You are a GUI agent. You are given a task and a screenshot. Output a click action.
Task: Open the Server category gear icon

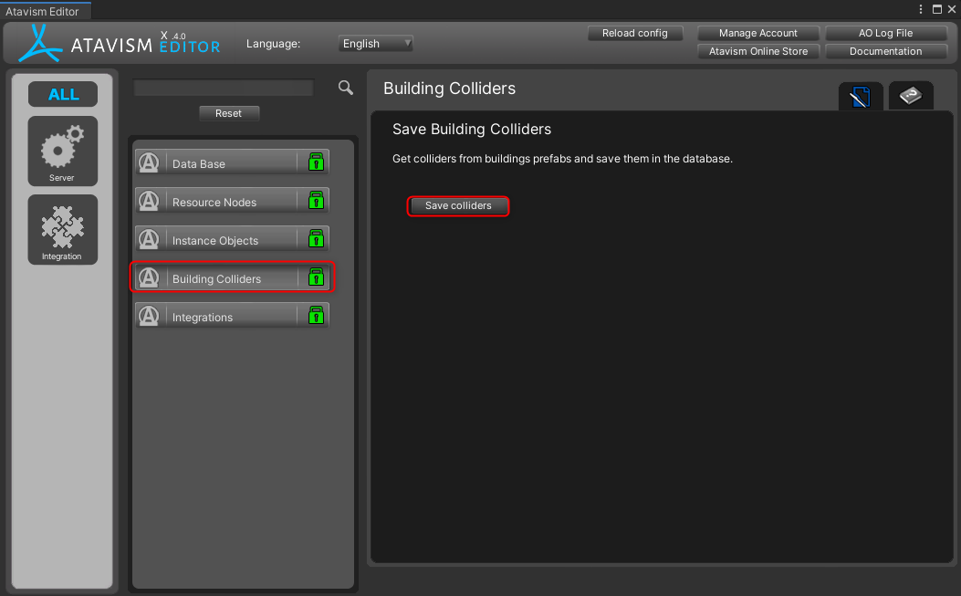62,151
